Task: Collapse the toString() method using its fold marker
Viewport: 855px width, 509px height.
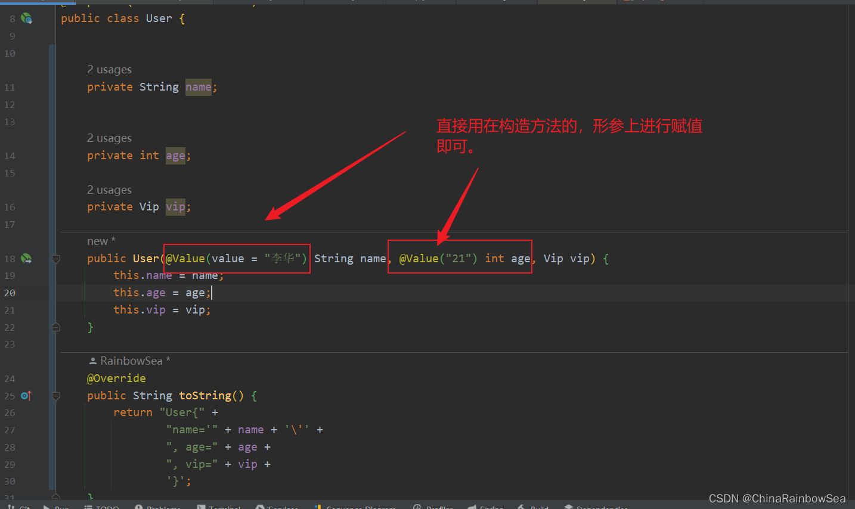Action: point(56,396)
